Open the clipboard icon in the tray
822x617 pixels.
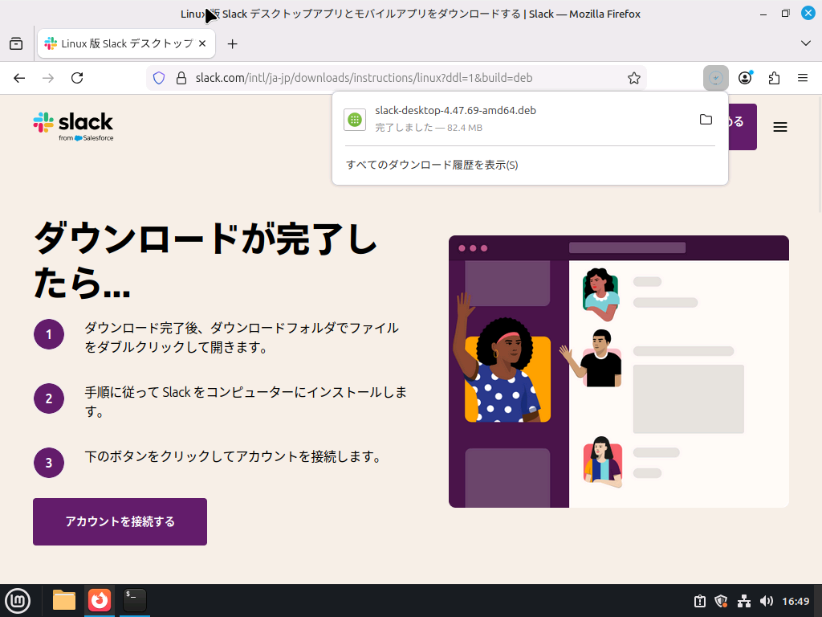(x=699, y=600)
